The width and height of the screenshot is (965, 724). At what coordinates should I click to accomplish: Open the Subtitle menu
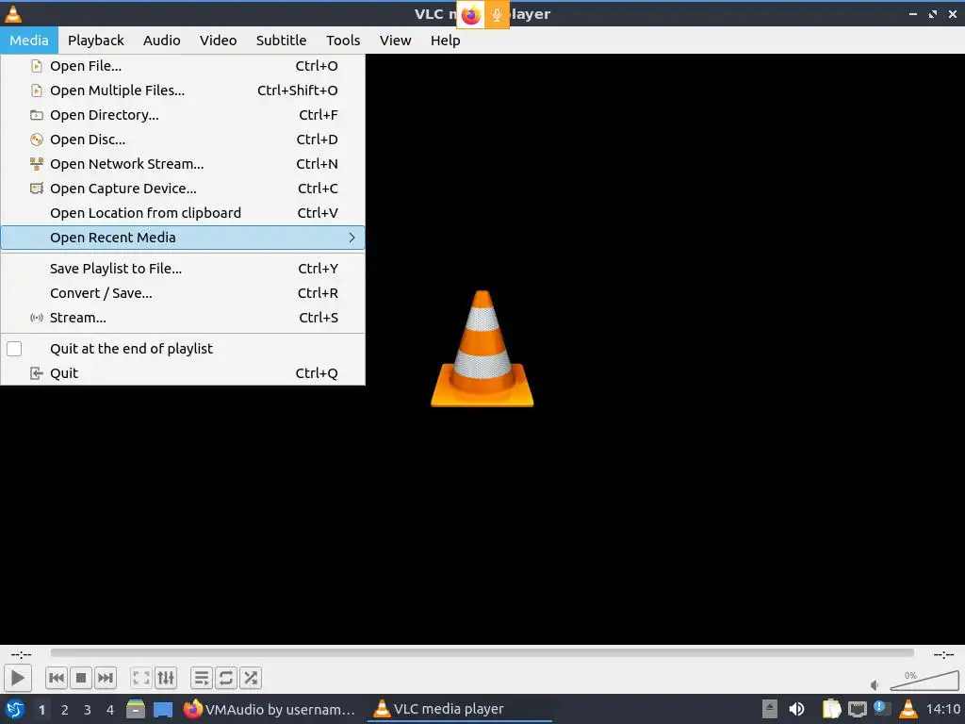click(281, 40)
